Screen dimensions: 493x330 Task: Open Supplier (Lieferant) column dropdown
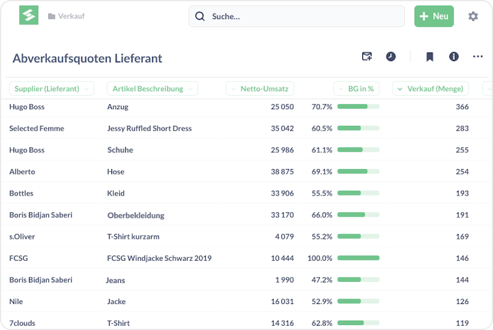click(x=52, y=89)
